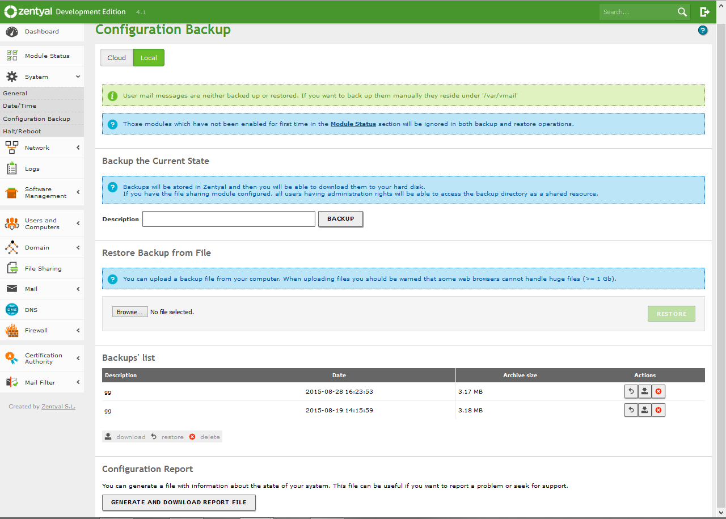Open the help question mark icon
Viewport: 726px width, 519px height.
[x=703, y=31]
